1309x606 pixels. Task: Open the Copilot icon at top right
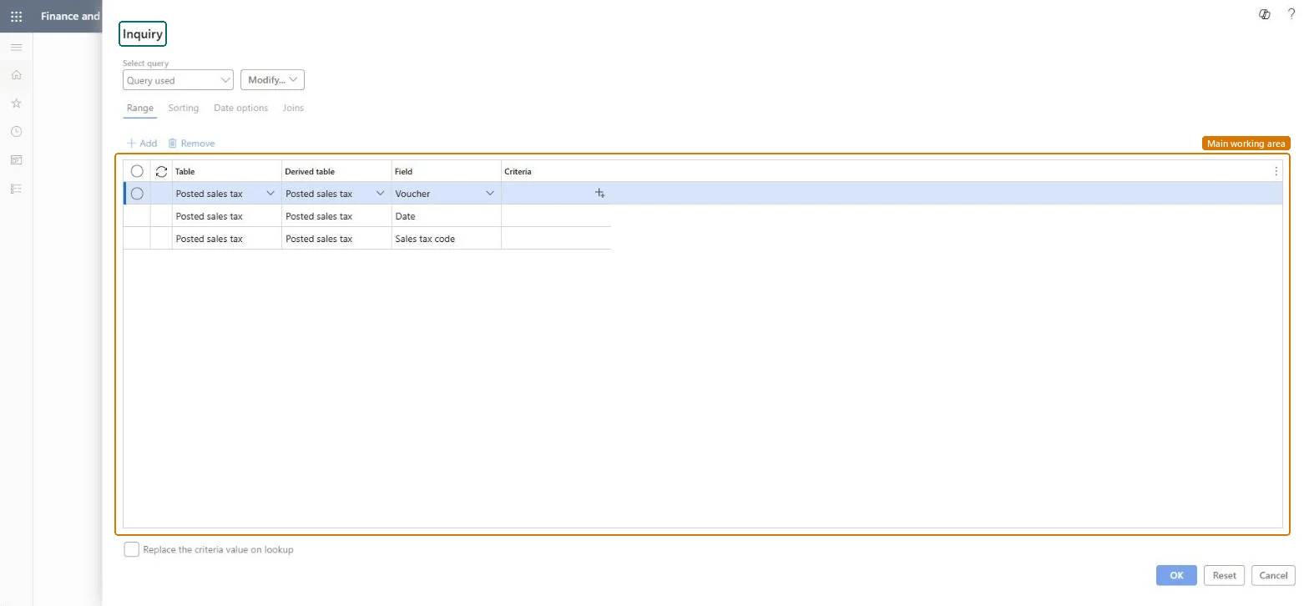point(1265,14)
